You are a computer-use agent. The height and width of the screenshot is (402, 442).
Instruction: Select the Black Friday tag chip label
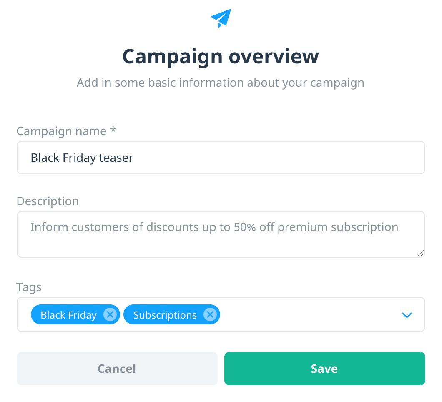(x=68, y=315)
